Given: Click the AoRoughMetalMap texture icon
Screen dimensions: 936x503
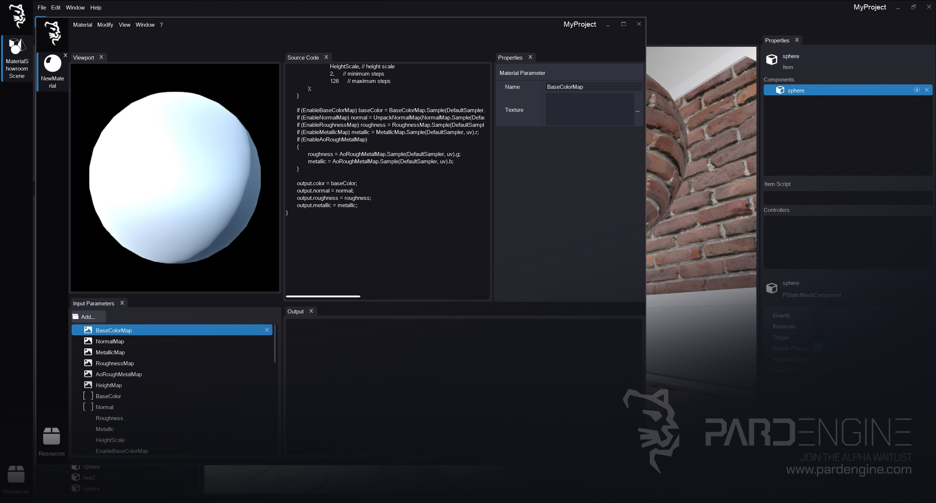Looking at the screenshot, I should pos(88,374).
